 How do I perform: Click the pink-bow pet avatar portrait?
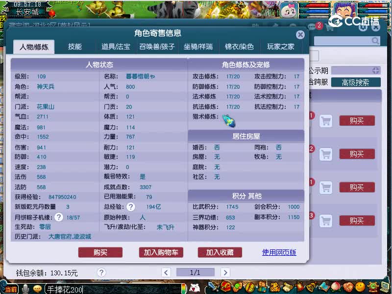[289, 10]
